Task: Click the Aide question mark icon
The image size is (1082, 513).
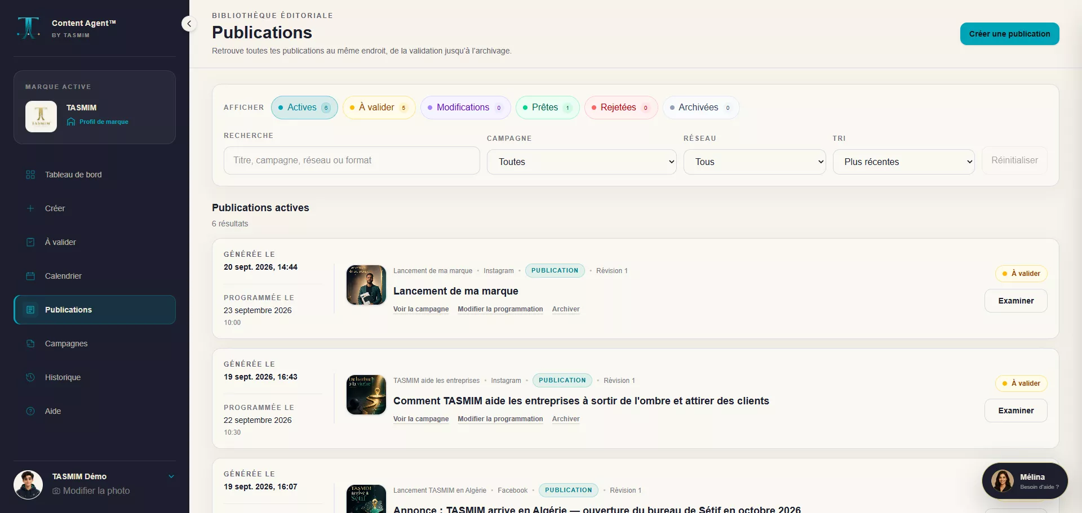Action: [30, 411]
